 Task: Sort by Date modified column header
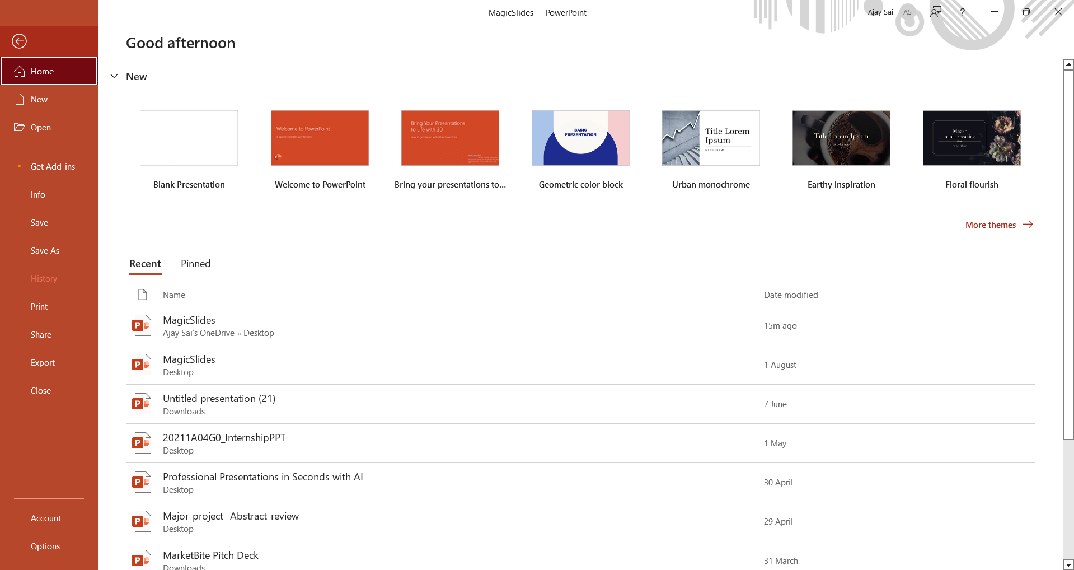[x=791, y=295]
